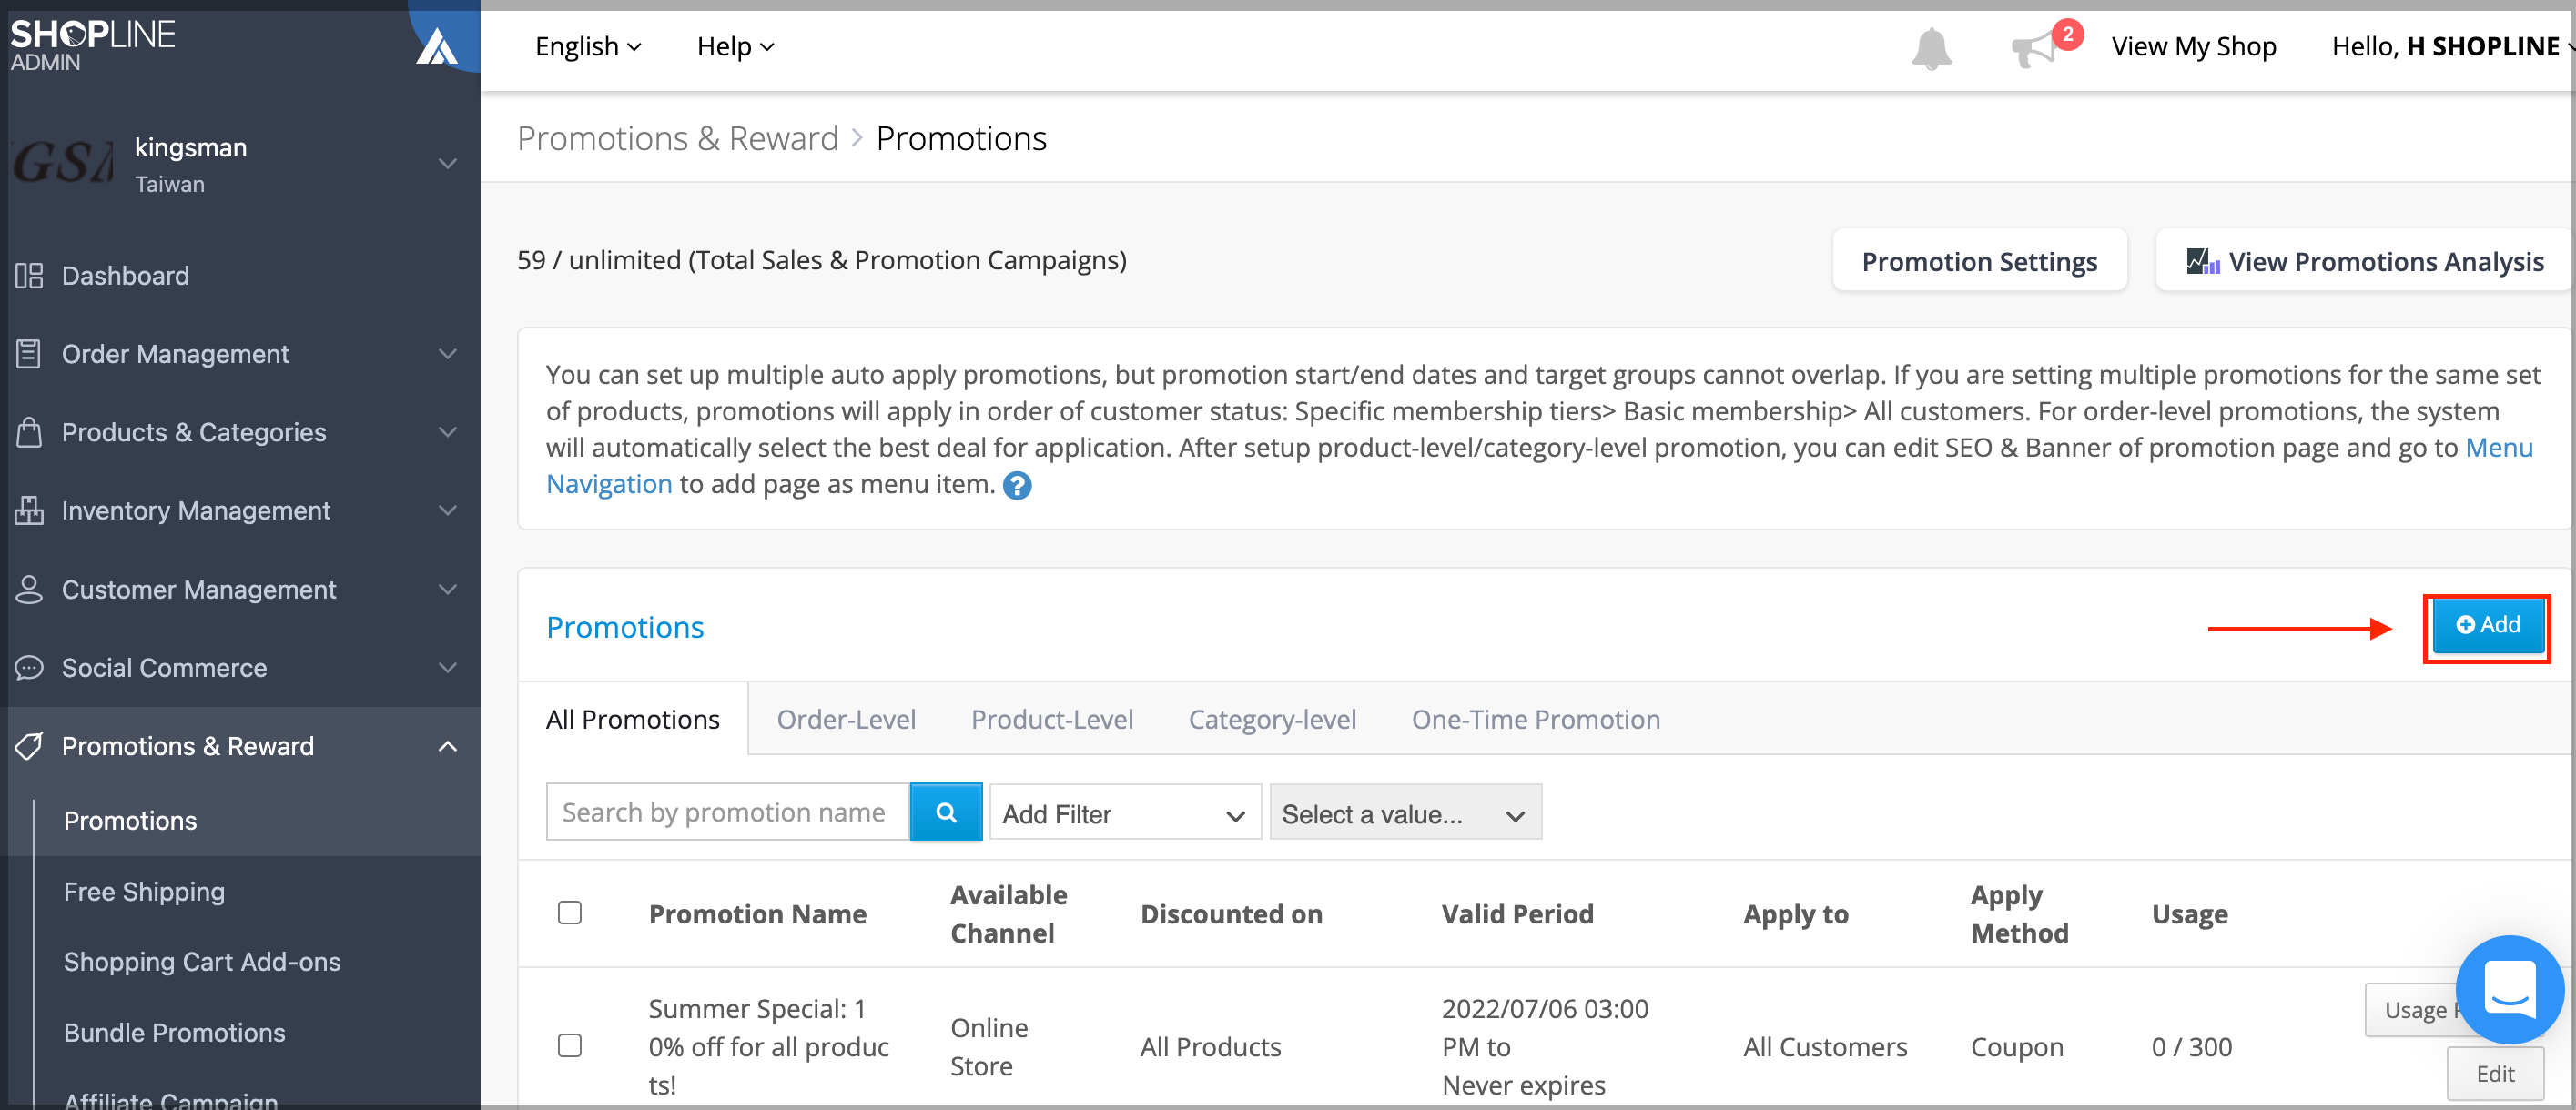The height and width of the screenshot is (1110, 2576).
Task: Open Promotions in the sidebar
Action: pyautogui.click(x=131, y=822)
